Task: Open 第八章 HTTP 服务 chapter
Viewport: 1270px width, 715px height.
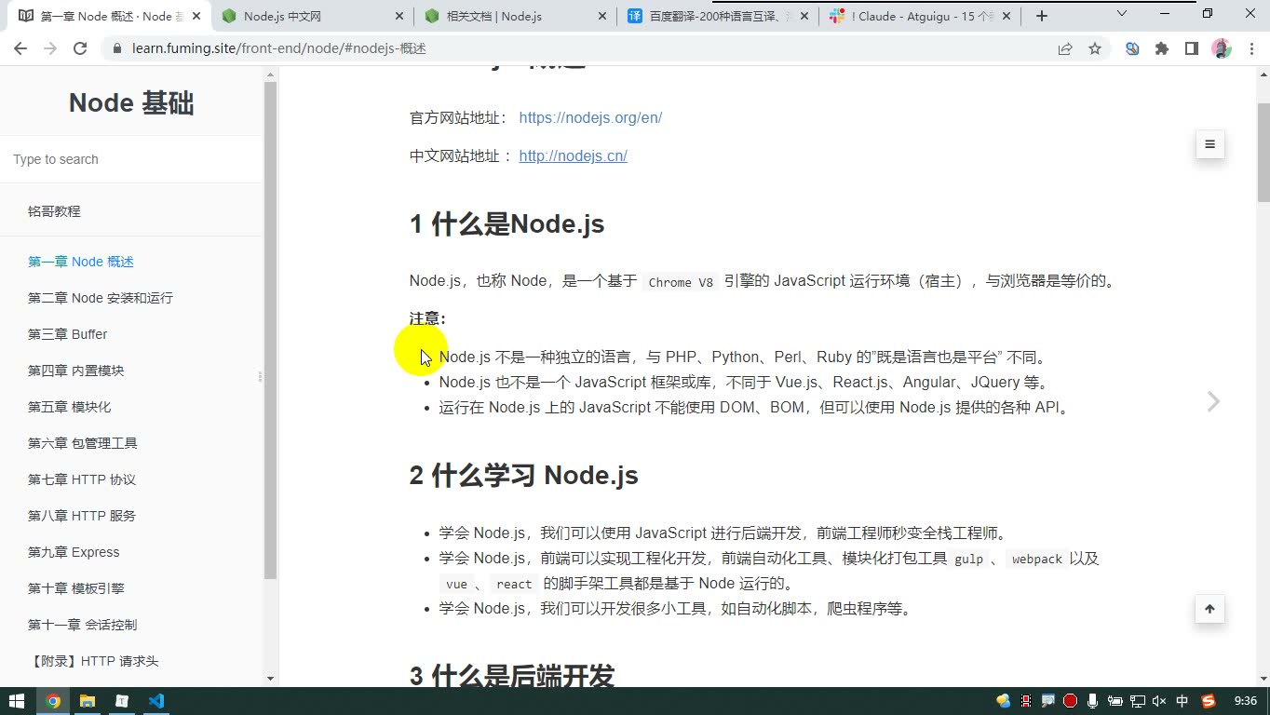Action: pyautogui.click(x=82, y=516)
